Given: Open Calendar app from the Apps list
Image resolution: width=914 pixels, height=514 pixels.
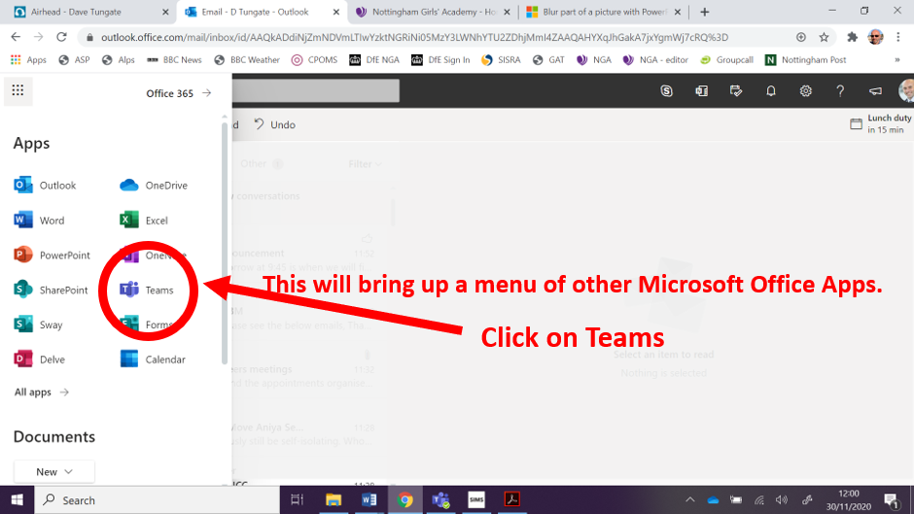Looking at the screenshot, I should pos(153,360).
